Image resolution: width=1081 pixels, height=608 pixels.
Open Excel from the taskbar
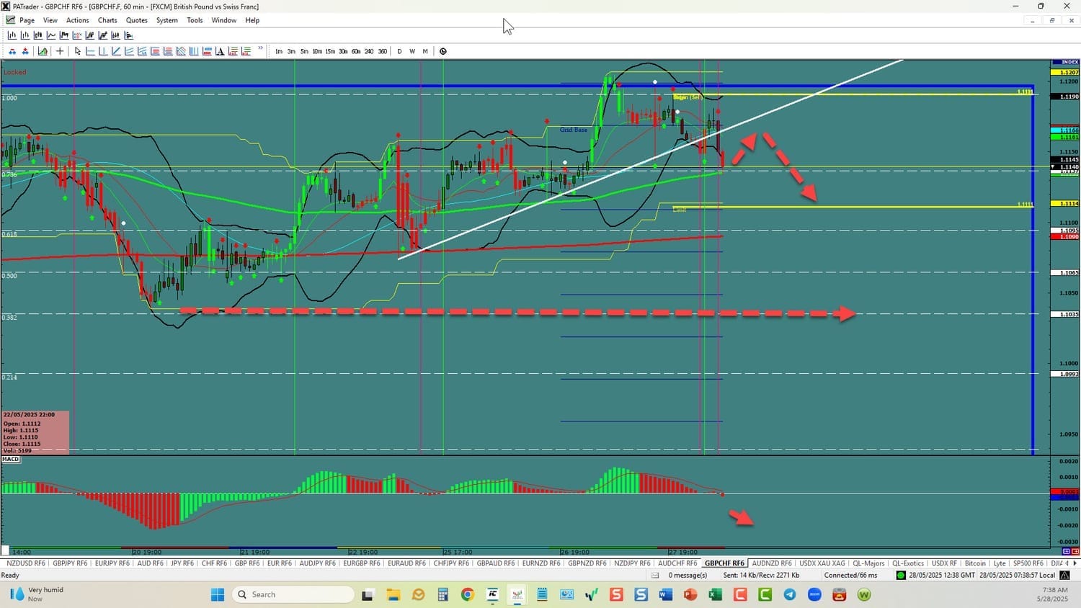(x=715, y=594)
